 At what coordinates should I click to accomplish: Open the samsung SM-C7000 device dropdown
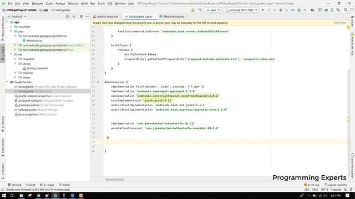coord(241,10)
